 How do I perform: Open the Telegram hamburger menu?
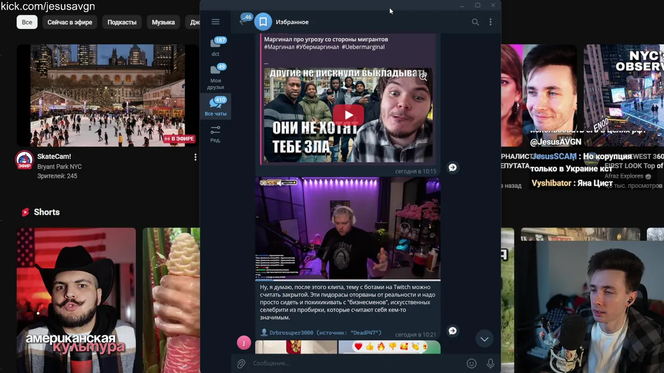215,22
